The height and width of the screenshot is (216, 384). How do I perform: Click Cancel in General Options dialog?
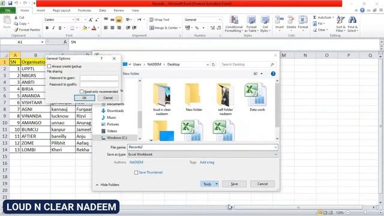coord(108,98)
